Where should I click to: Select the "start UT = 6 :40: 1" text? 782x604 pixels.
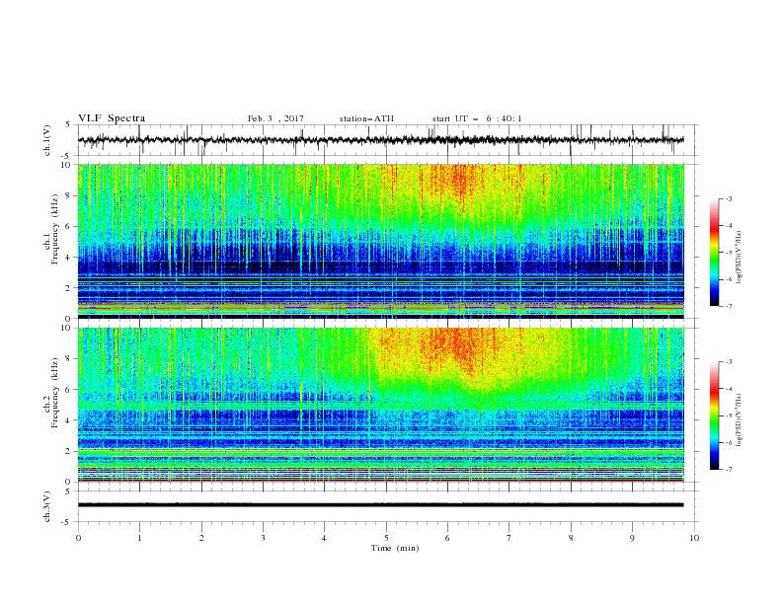coord(477,118)
